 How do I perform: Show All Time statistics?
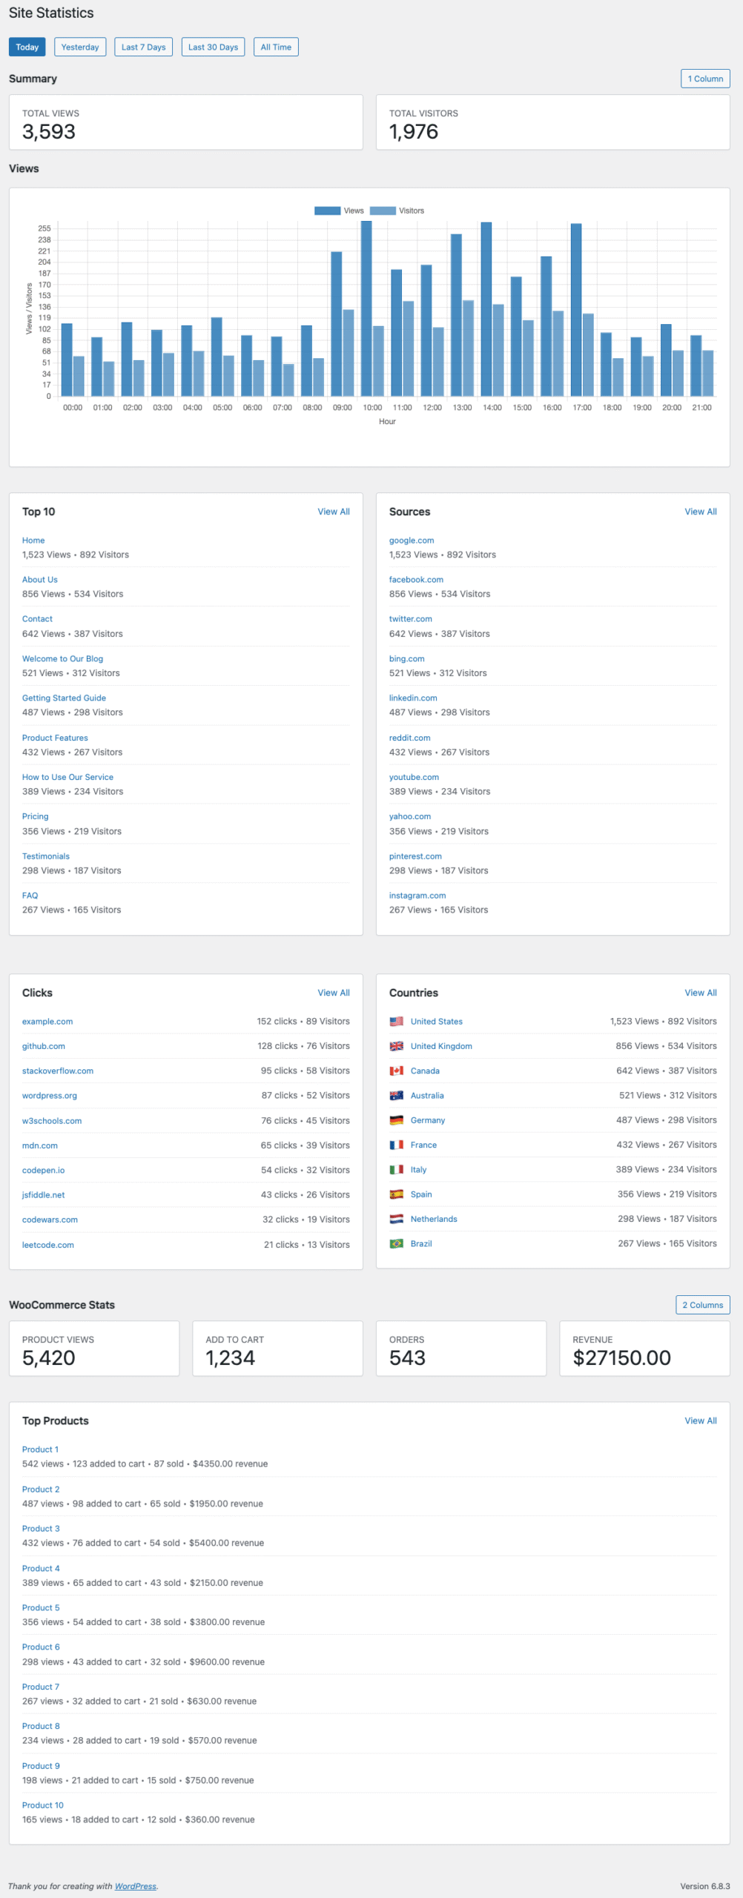click(x=276, y=47)
